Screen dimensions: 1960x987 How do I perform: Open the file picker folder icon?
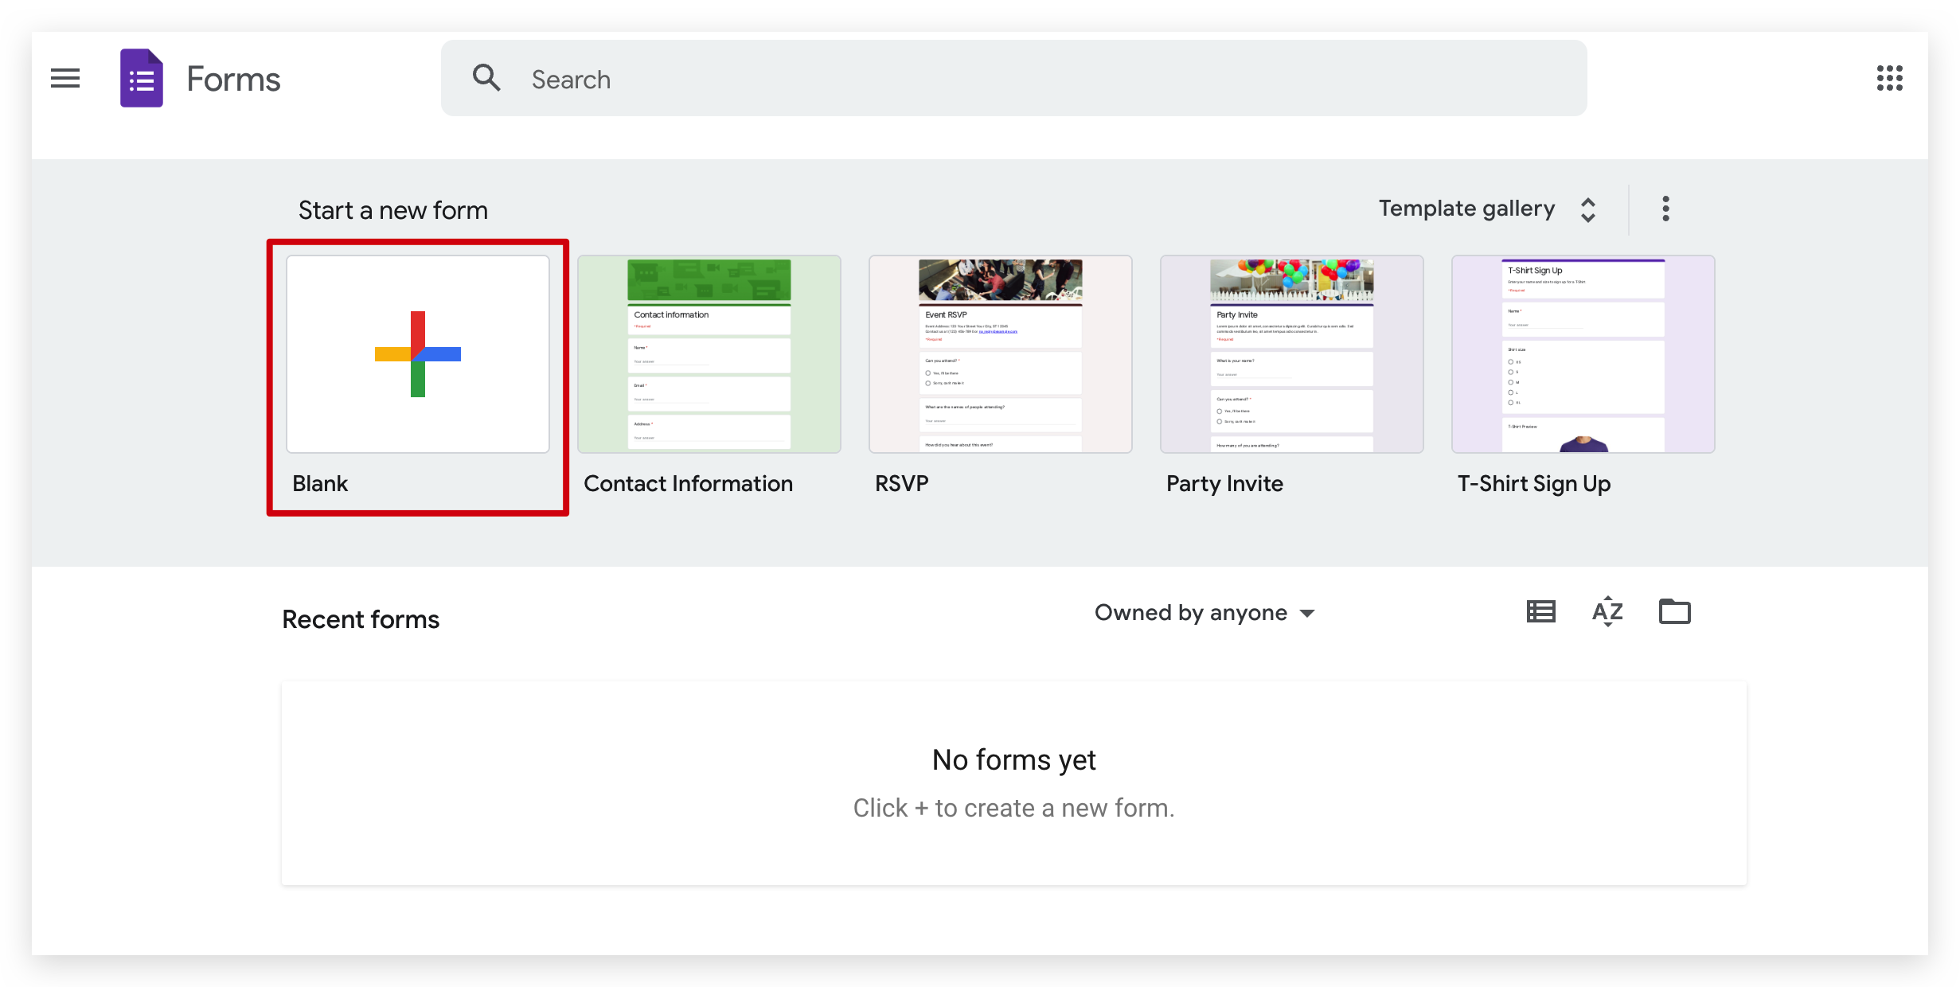pyautogui.click(x=1674, y=611)
